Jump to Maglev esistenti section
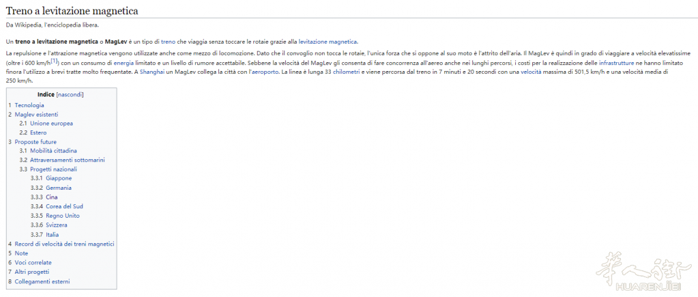Viewport: 698px width, 297px height. [x=36, y=114]
